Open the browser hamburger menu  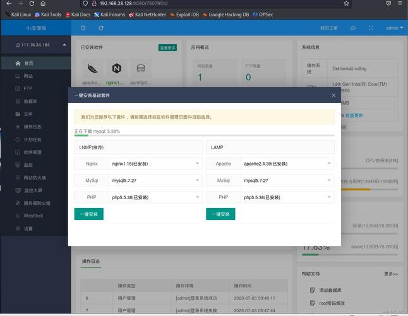[x=400, y=3]
